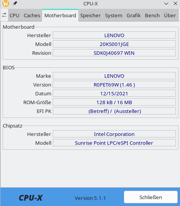Click the BIOS group heading
This screenshot has height=206, width=180.
click(9, 67)
